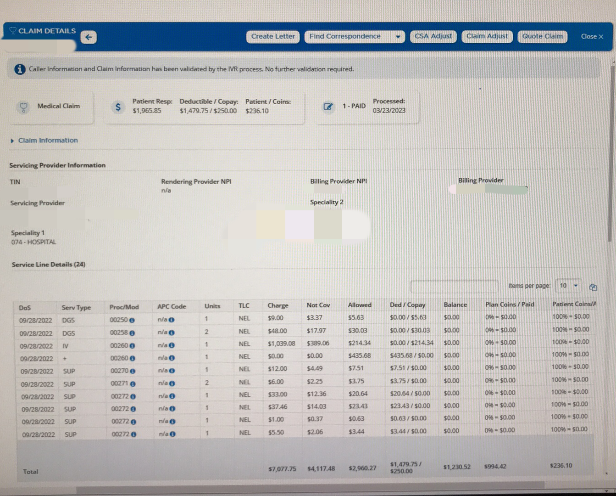
Task: Open APC n/a info icon in $48.00 row
Action: coord(172,332)
